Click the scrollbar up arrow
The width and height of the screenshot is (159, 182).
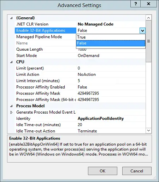tap(149, 18)
